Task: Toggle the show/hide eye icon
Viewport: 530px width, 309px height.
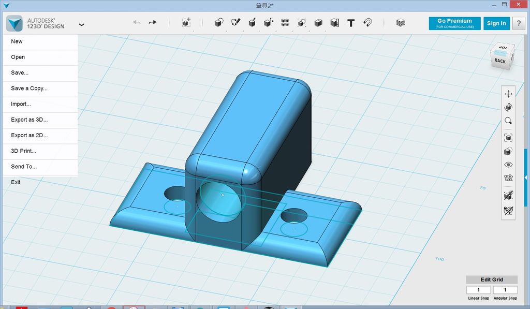Action: pos(508,165)
